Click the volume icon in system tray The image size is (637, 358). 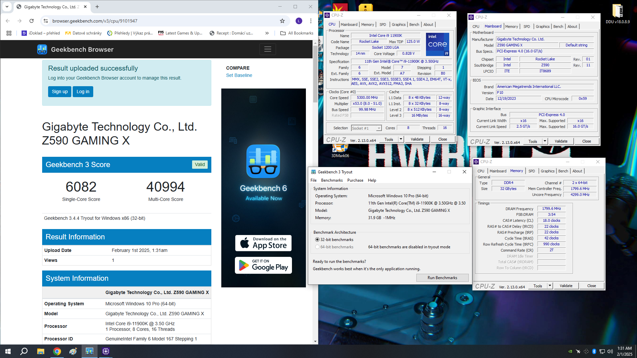[610, 351]
